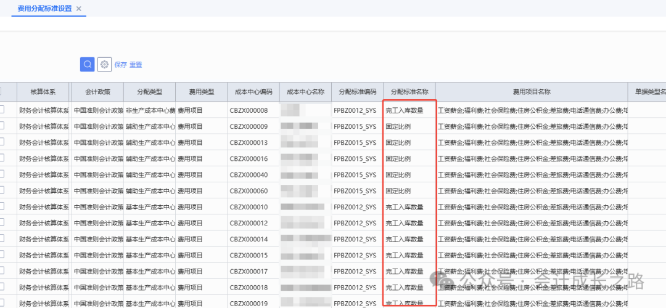
Task: Select the FPBZ0015_SYS cell for CBZX000060
Action: click(x=355, y=190)
